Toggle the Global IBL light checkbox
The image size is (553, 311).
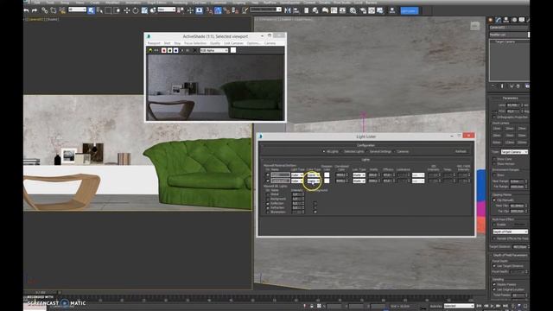click(x=267, y=194)
